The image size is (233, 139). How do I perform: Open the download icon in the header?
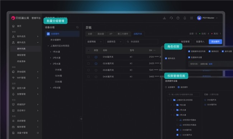(x=164, y=18)
